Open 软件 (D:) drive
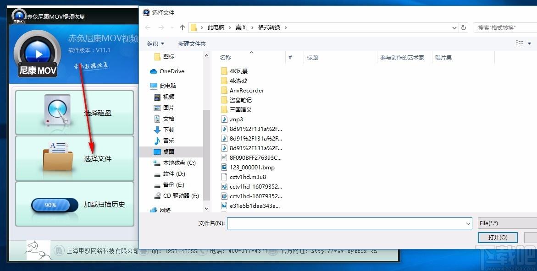This screenshot has height=271, width=537. point(170,173)
